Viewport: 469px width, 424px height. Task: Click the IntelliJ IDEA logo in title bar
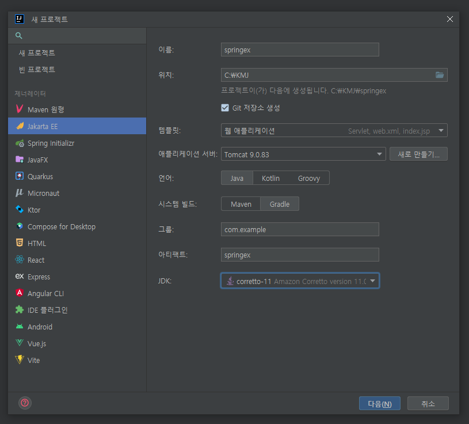(20, 19)
